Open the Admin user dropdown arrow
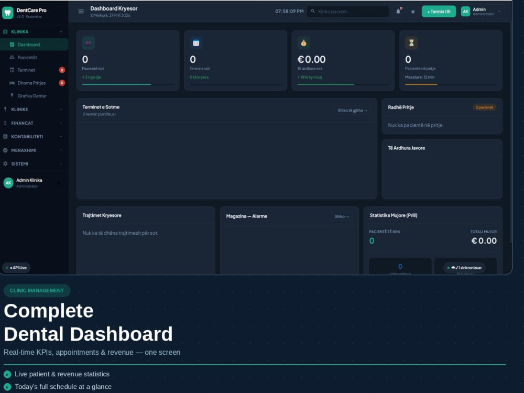The image size is (524, 393). 499,12
